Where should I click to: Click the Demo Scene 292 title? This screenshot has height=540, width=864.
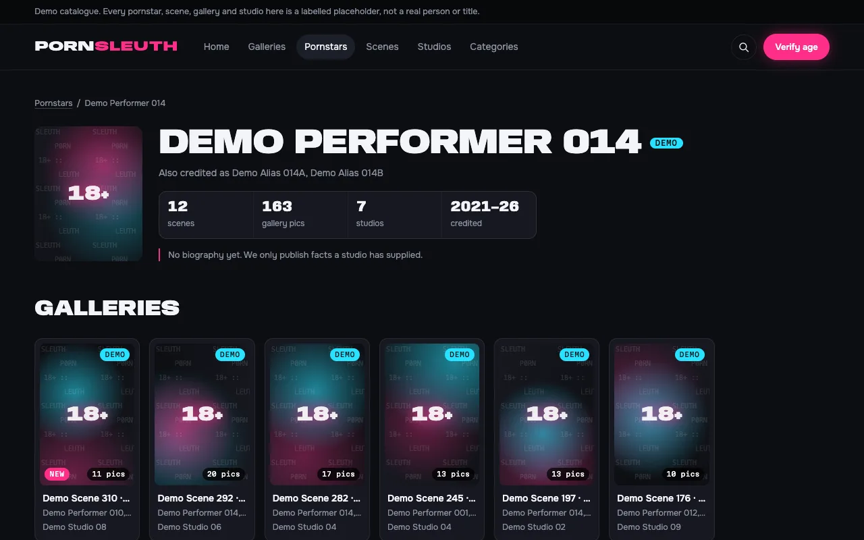point(201,498)
